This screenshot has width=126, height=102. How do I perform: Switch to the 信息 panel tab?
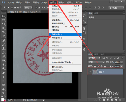coord(96,13)
